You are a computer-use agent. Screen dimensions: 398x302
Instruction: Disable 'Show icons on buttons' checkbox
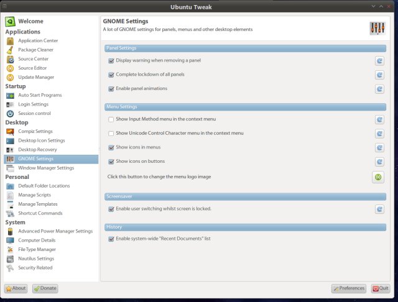click(x=111, y=162)
